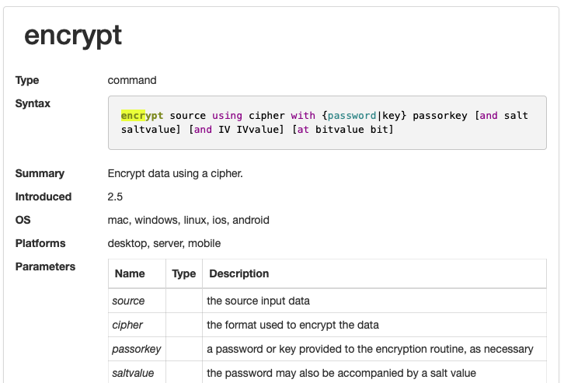Select the 'source' parameter row name
This screenshot has height=383, width=564.
tap(128, 301)
